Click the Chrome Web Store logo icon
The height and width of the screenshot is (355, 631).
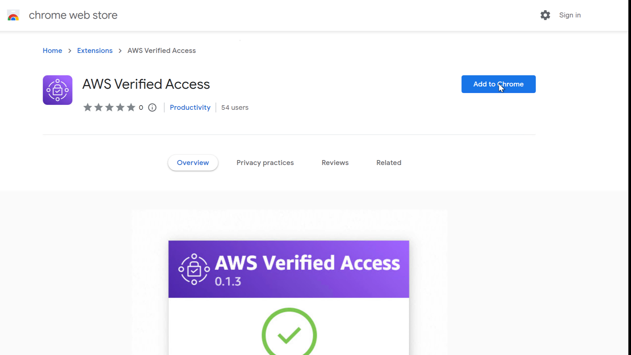point(13,15)
